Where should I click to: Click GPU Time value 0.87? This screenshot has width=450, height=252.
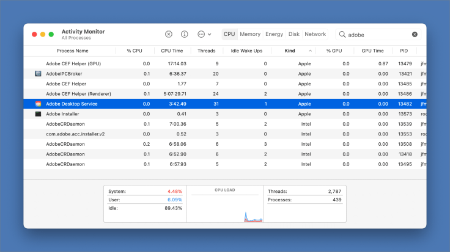pyautogui.click(x=383, y=63)
